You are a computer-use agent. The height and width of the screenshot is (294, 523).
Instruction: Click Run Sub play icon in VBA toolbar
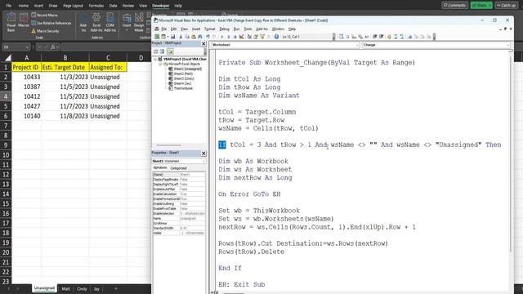click(222, 37)
